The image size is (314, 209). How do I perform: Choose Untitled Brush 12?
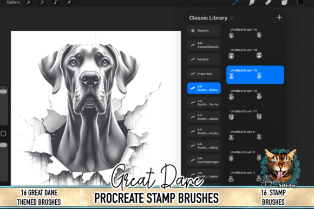coord(255,95)
